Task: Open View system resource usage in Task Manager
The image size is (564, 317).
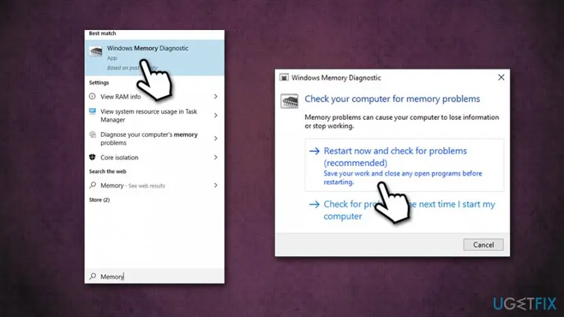Action: click(155, 116)
